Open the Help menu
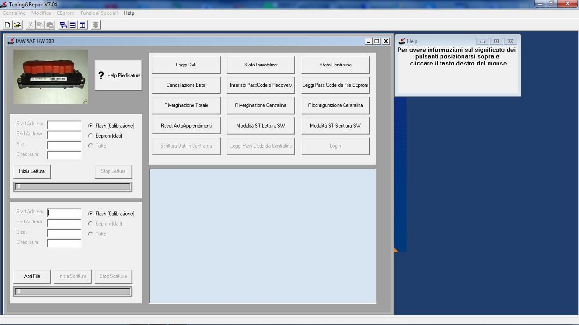 click(129, 13)
